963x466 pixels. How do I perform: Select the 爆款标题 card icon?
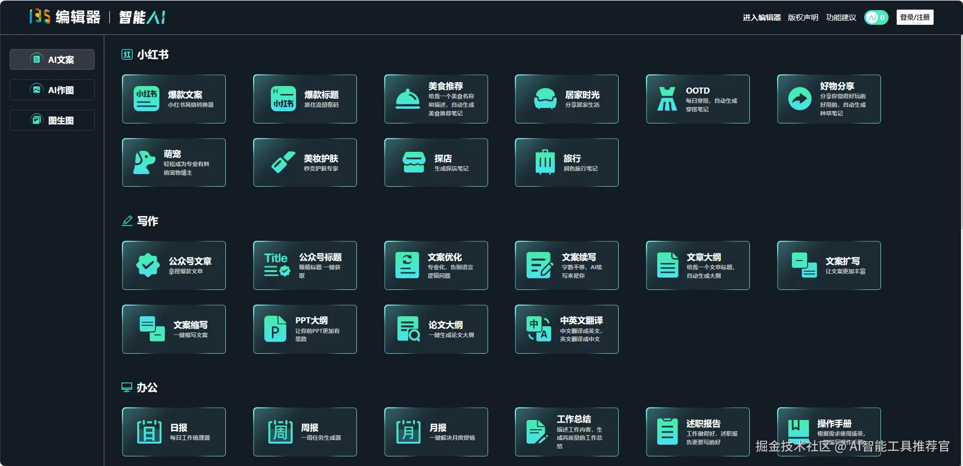283,99
